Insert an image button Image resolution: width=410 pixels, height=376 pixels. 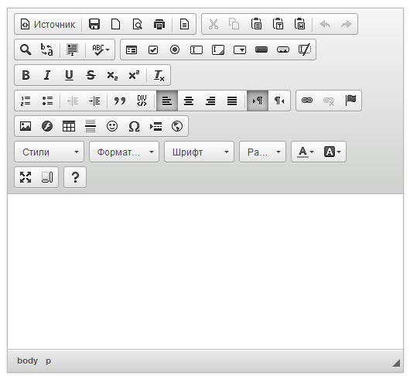[283, 50]
